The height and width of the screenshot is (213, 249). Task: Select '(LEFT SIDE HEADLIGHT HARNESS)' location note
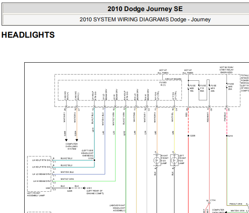pos(88,153)
